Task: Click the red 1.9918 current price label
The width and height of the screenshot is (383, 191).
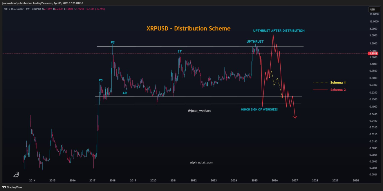Action: point(372,54)
